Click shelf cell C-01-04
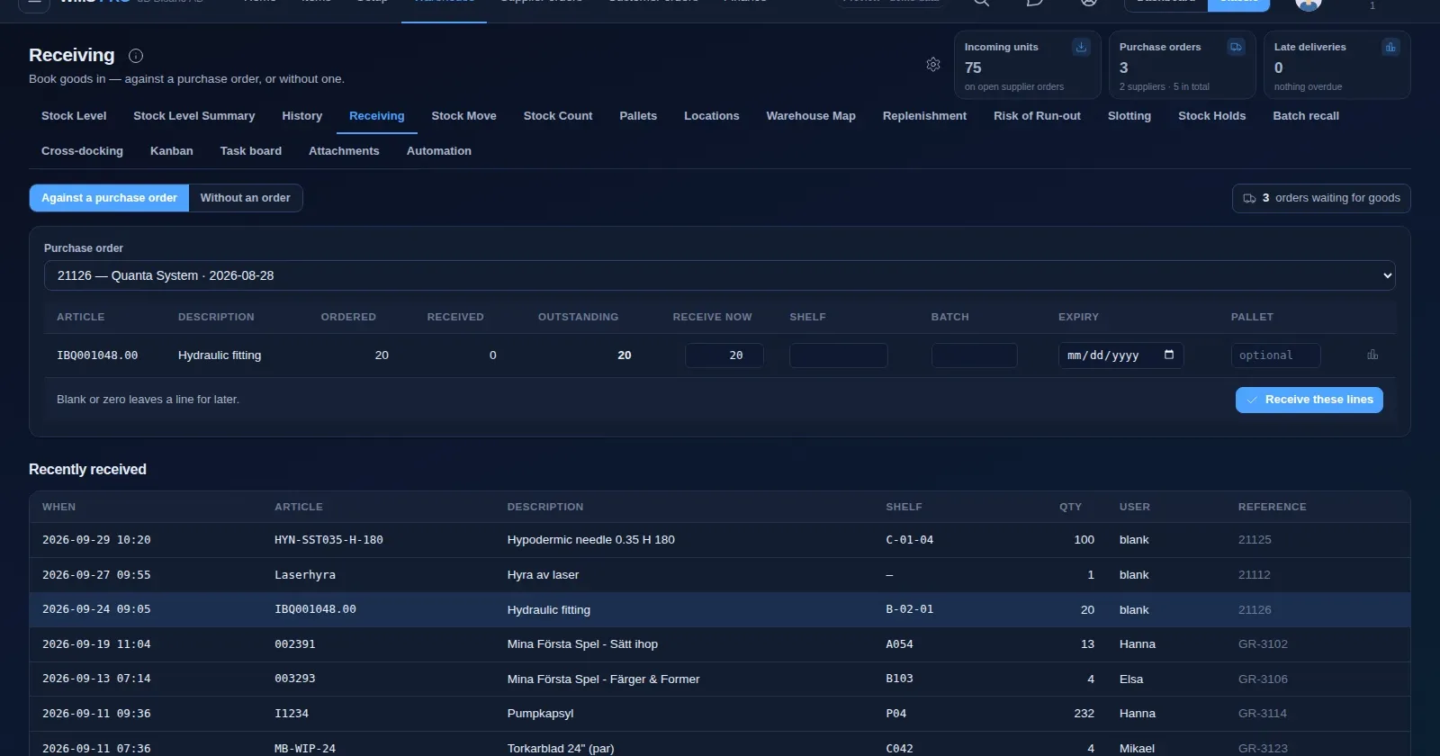Viewport: 1440px width, 756px height. pyautogui.click(x=909, y=540)
